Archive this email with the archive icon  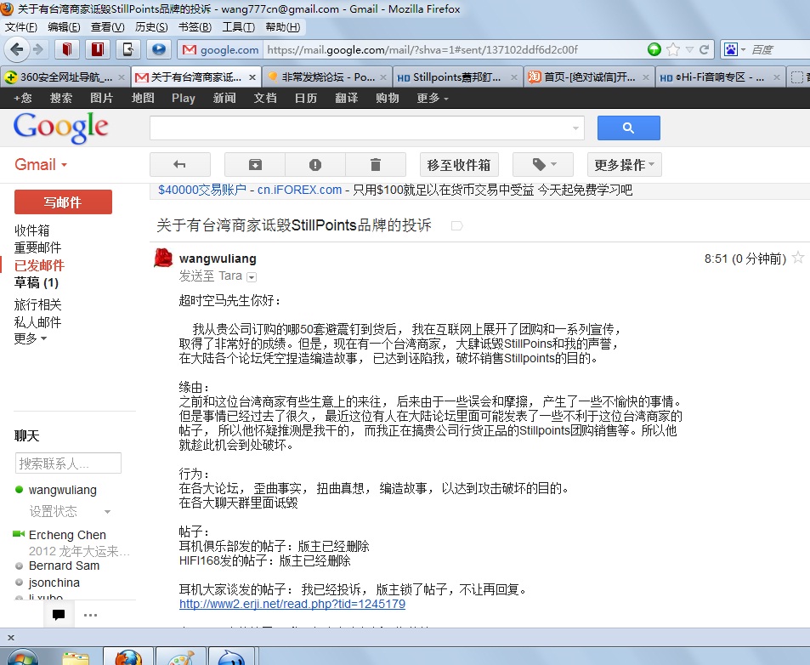point(255,165)
